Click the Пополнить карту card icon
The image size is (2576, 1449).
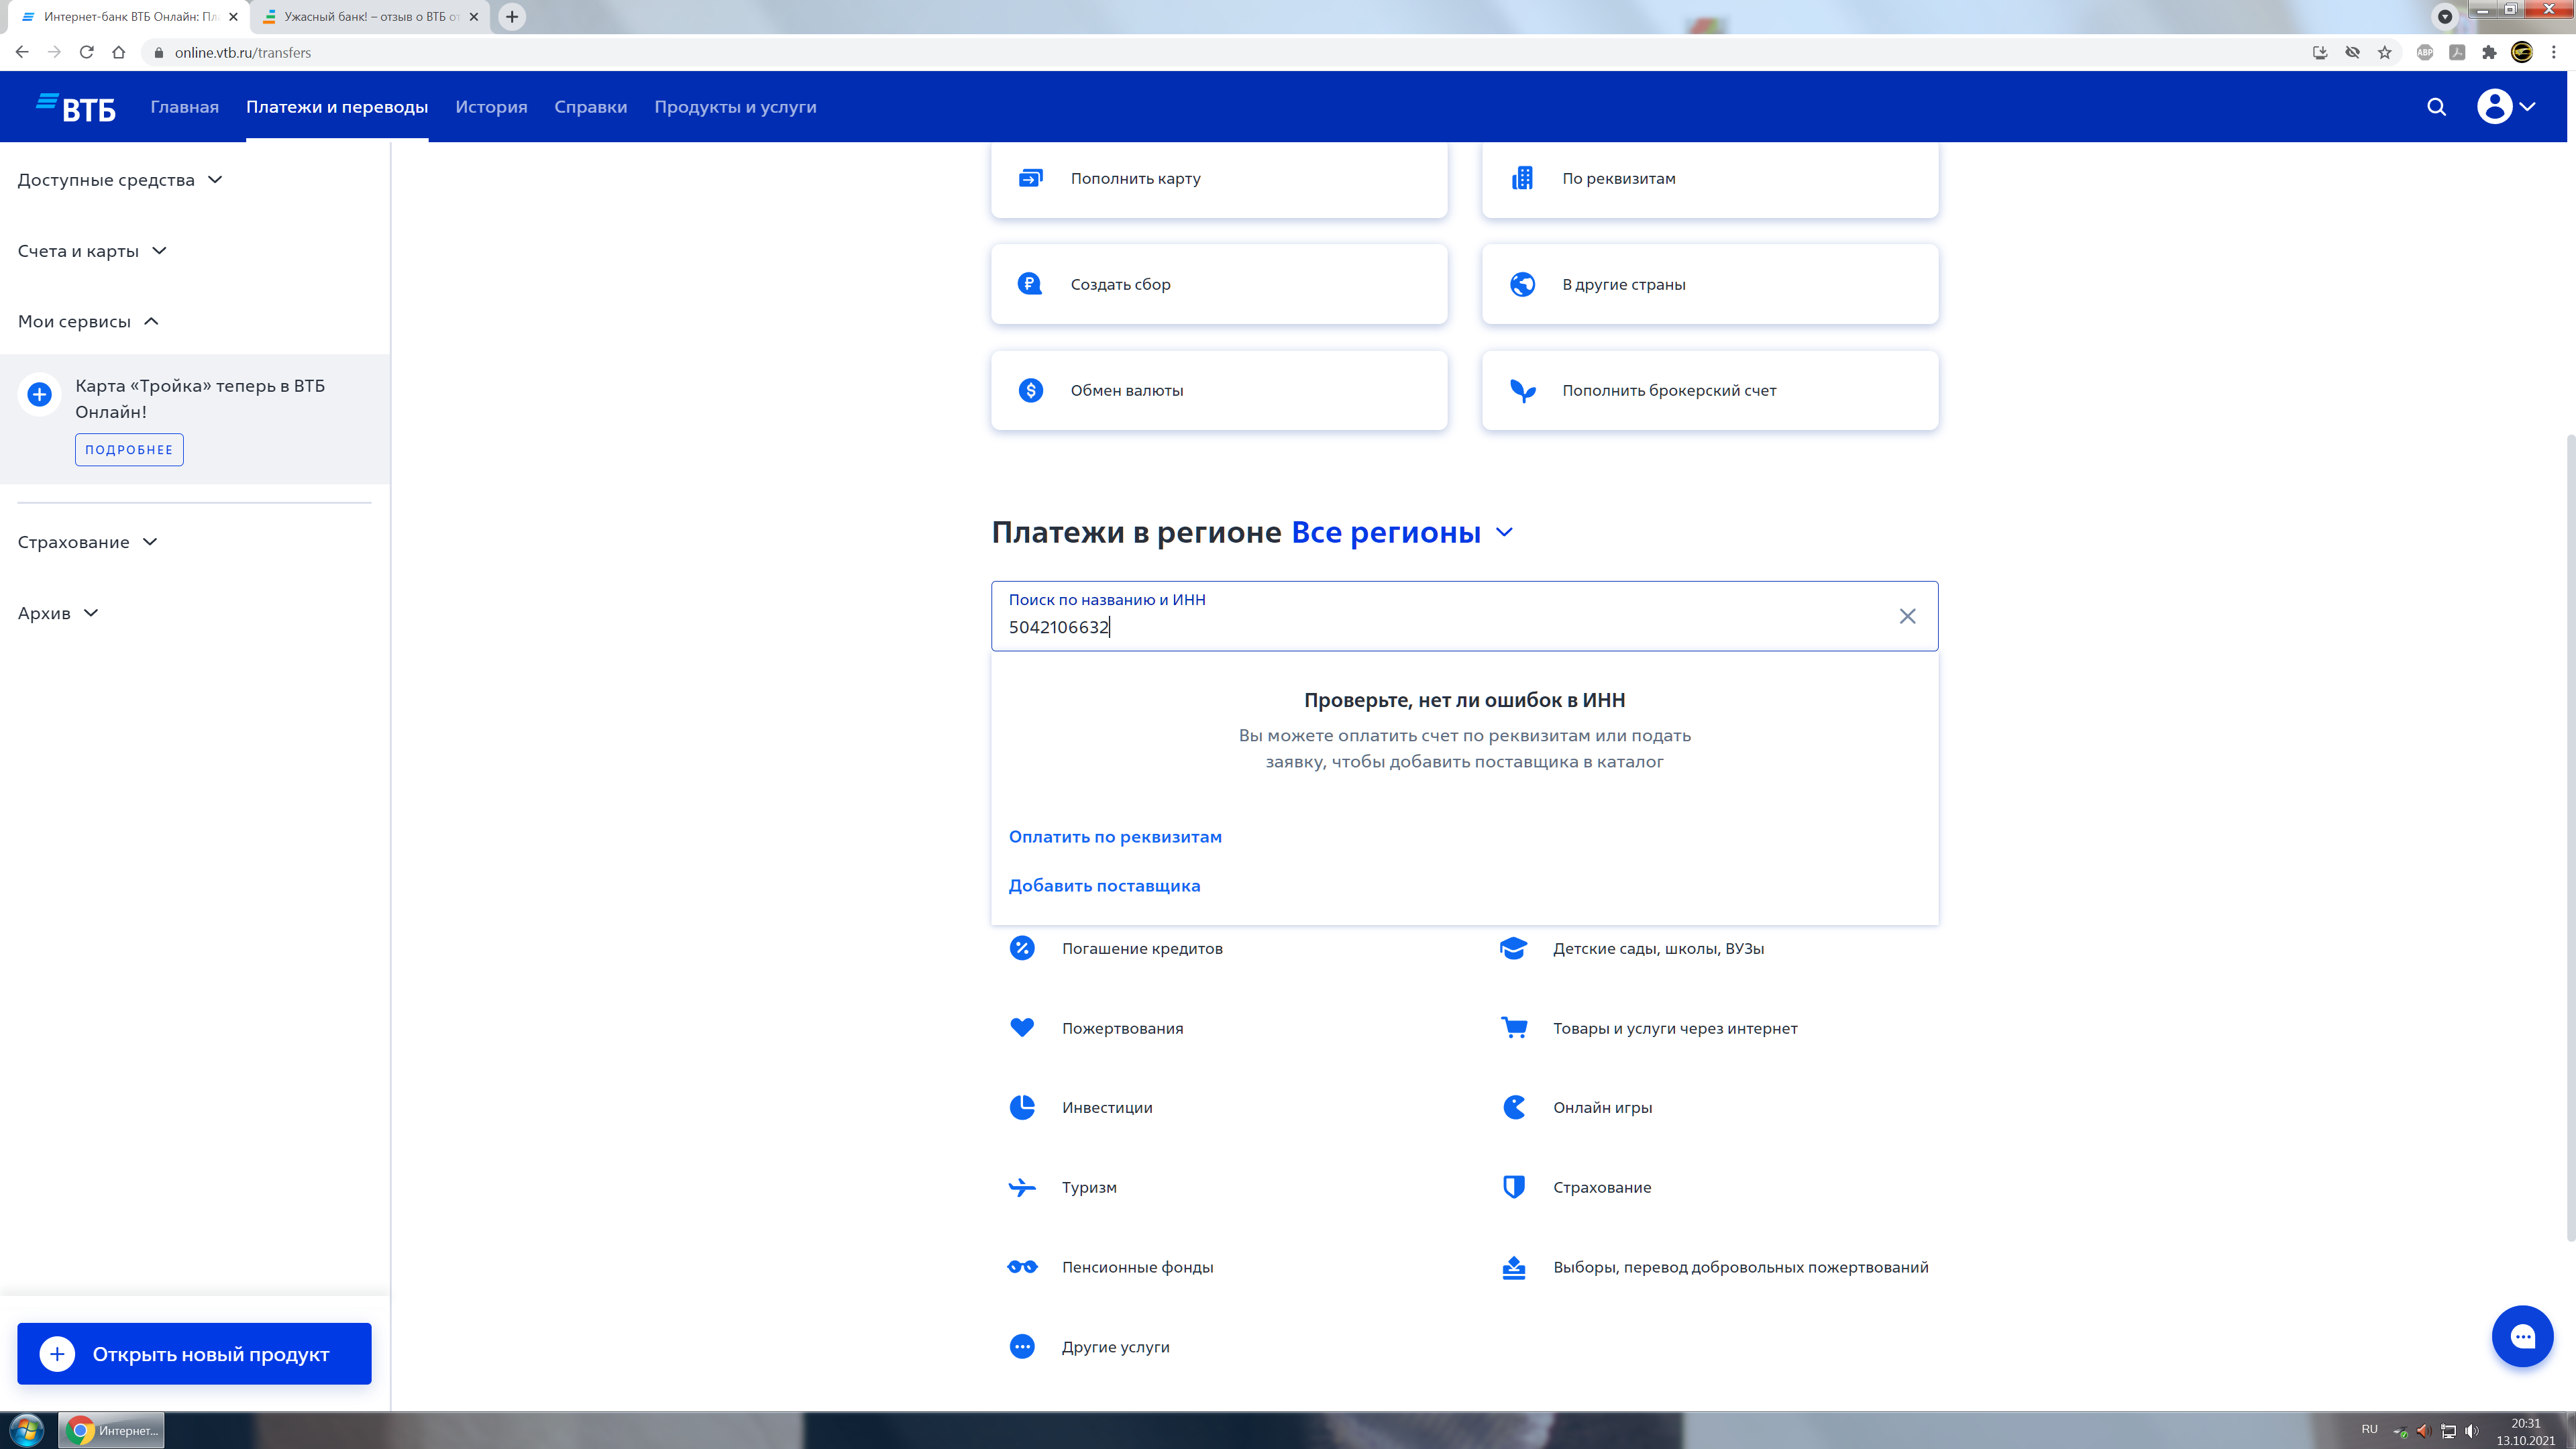point(1030,178)
